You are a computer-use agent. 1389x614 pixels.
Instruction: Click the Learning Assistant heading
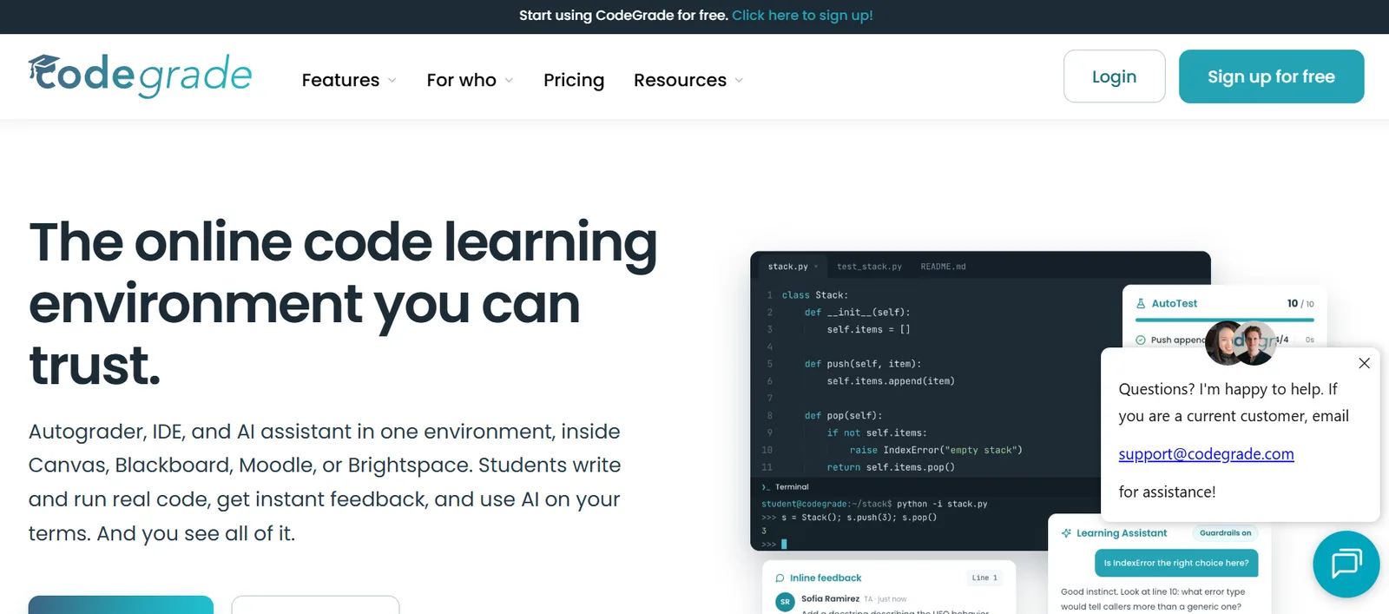click(1122, 533)
